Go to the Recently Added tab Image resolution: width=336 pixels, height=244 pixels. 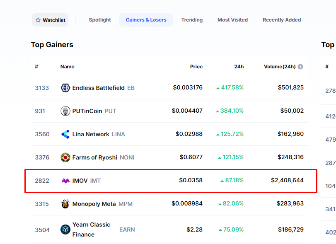282,20
